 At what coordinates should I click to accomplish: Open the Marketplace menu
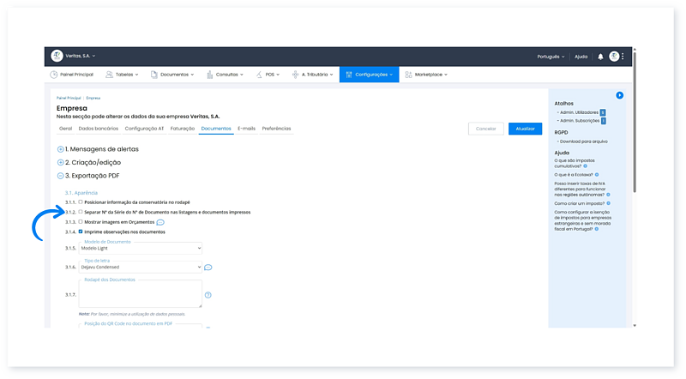coord(426,75)
